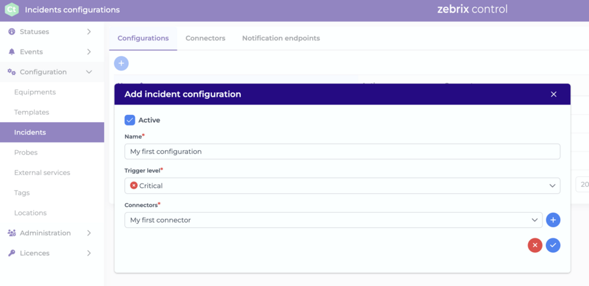Expand the Administration menu chevron
Image resolution: width=589 pixels, height=286 pixels.
click(89, 232)
